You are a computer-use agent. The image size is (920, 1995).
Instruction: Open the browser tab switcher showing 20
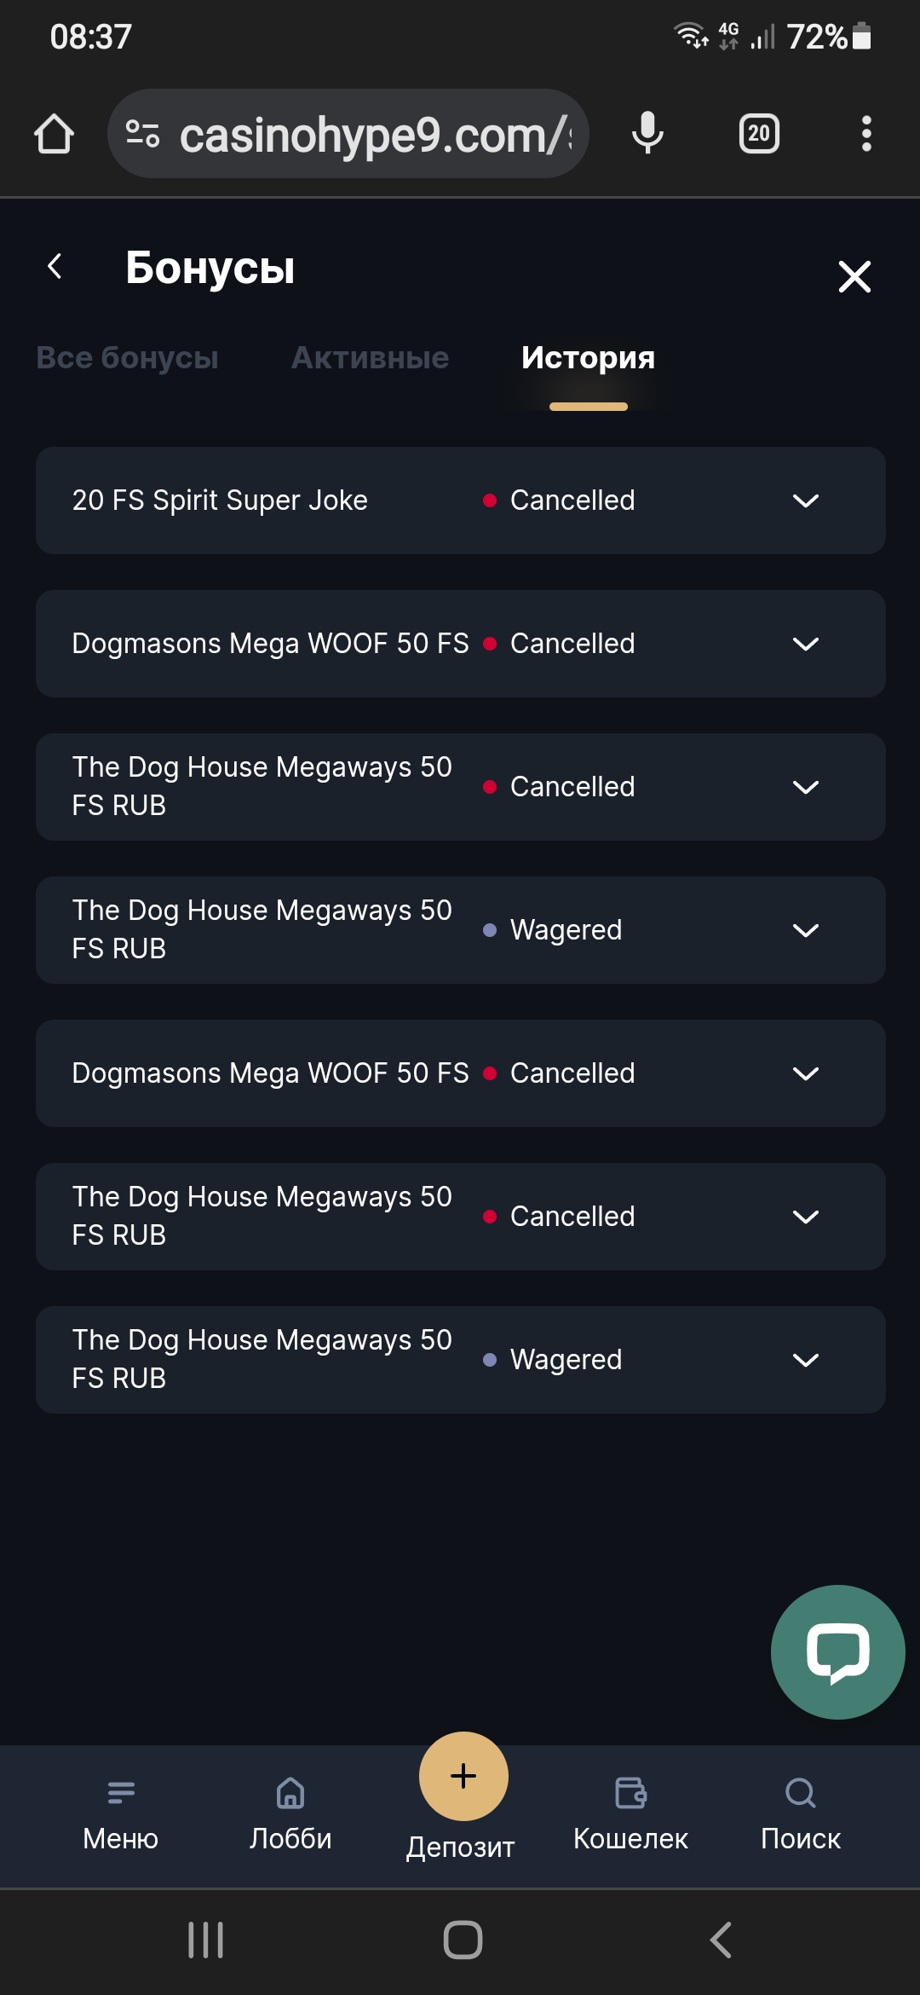point(758,134)
